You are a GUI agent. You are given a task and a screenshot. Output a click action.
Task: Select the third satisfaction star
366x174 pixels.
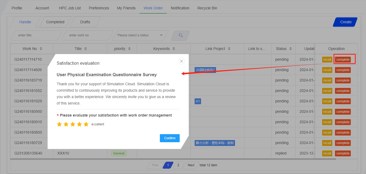click(x=73, y=124)
